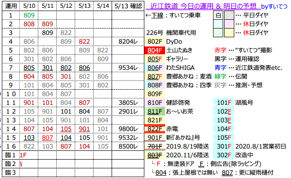Click the 臨2 row label
Screen dimensions: 291x178
click(x=11, y=164)
